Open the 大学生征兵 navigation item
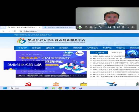 tap(92, 48)
